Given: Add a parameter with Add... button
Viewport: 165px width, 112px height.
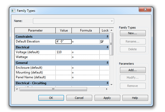Looking at the screenshot, I should point(133,70).
